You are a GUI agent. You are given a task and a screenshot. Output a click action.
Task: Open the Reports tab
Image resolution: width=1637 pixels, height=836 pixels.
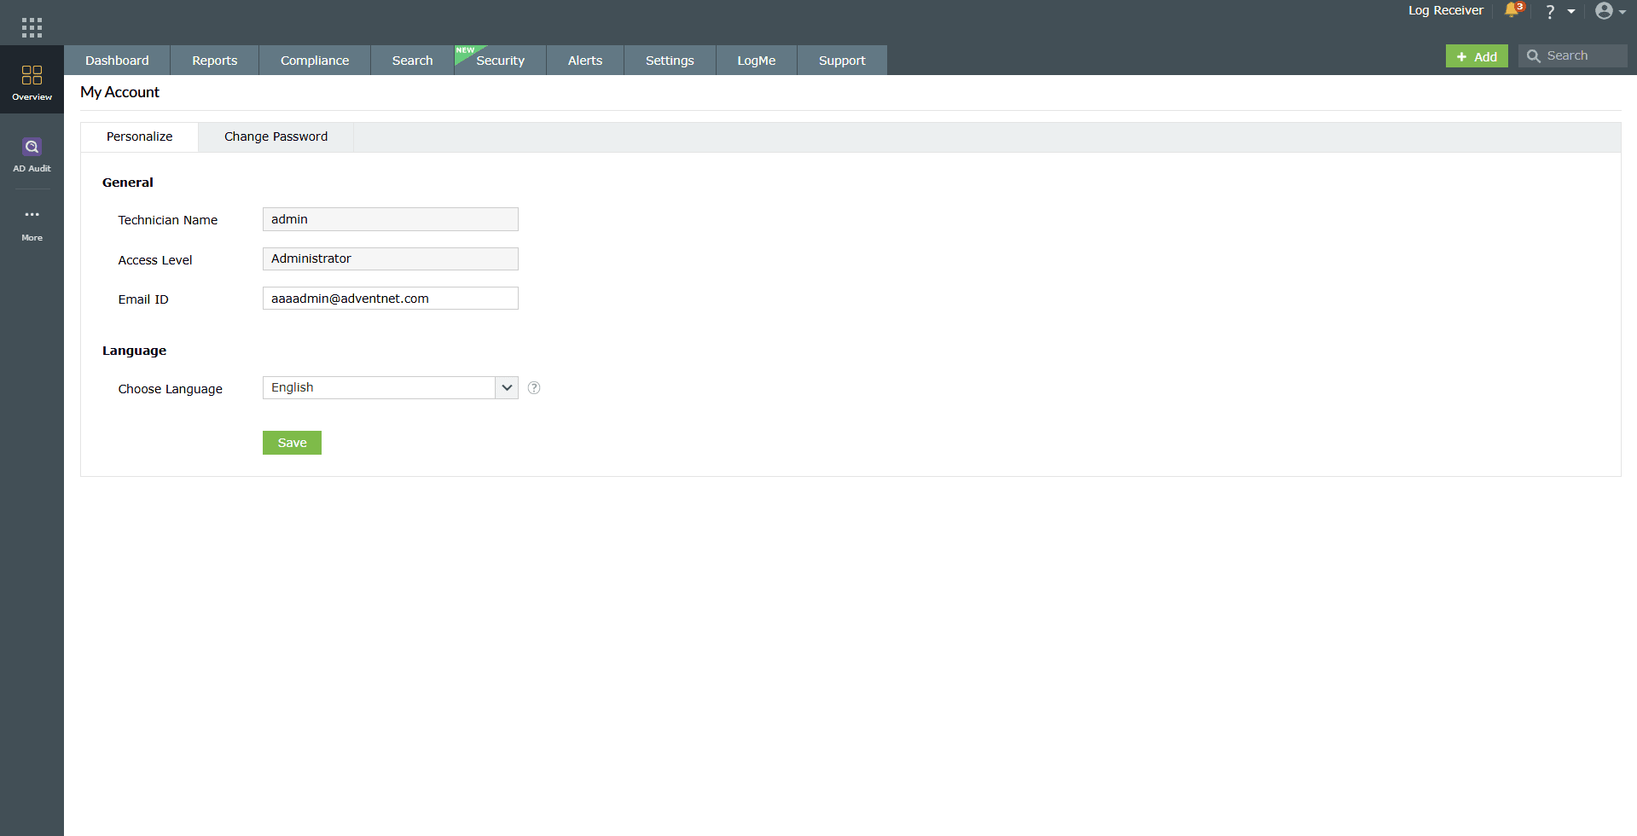point(214,61)
